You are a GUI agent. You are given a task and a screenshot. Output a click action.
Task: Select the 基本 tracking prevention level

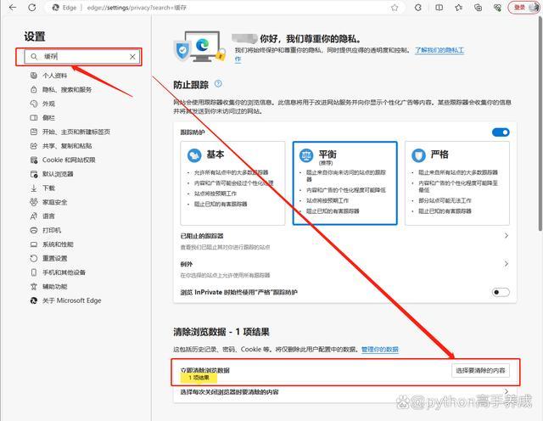[232, 182]
